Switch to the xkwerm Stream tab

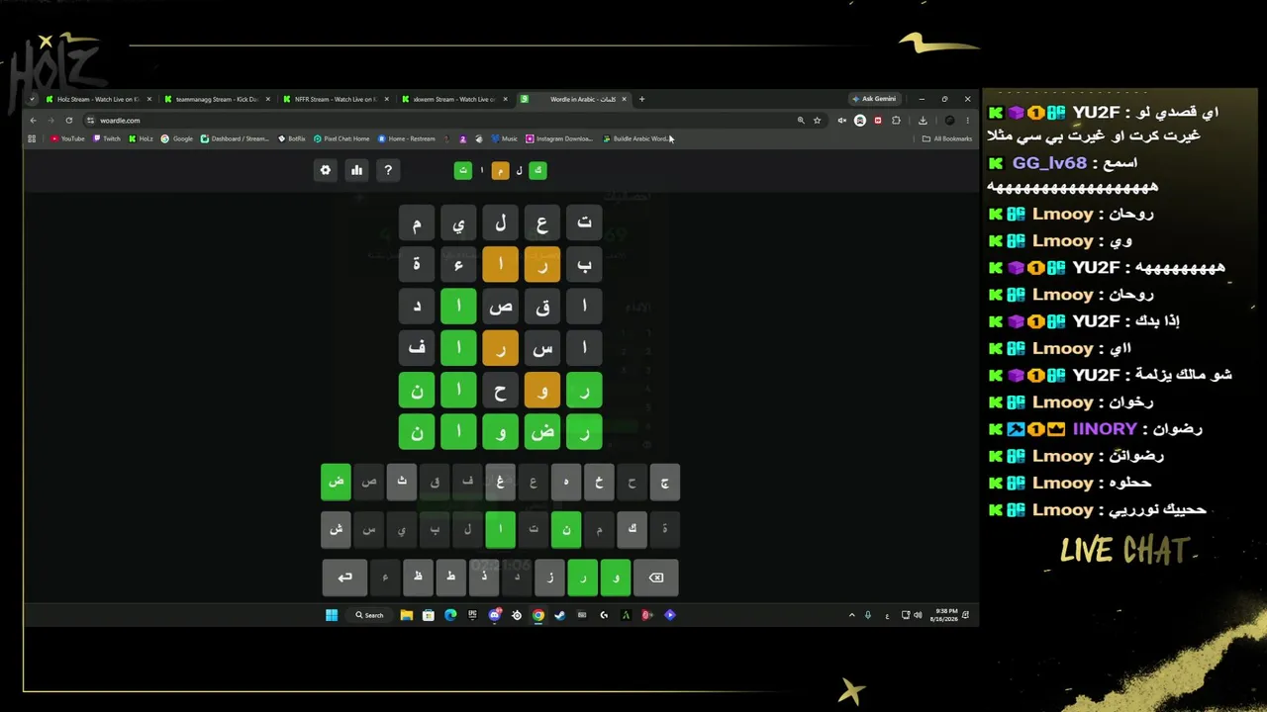click(x=453, y=99)
